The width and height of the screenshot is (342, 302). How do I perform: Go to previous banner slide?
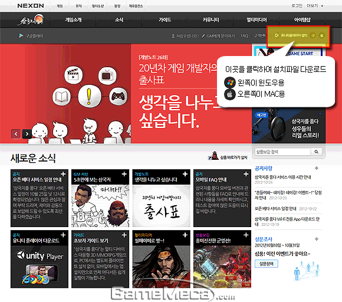(16, 134)
